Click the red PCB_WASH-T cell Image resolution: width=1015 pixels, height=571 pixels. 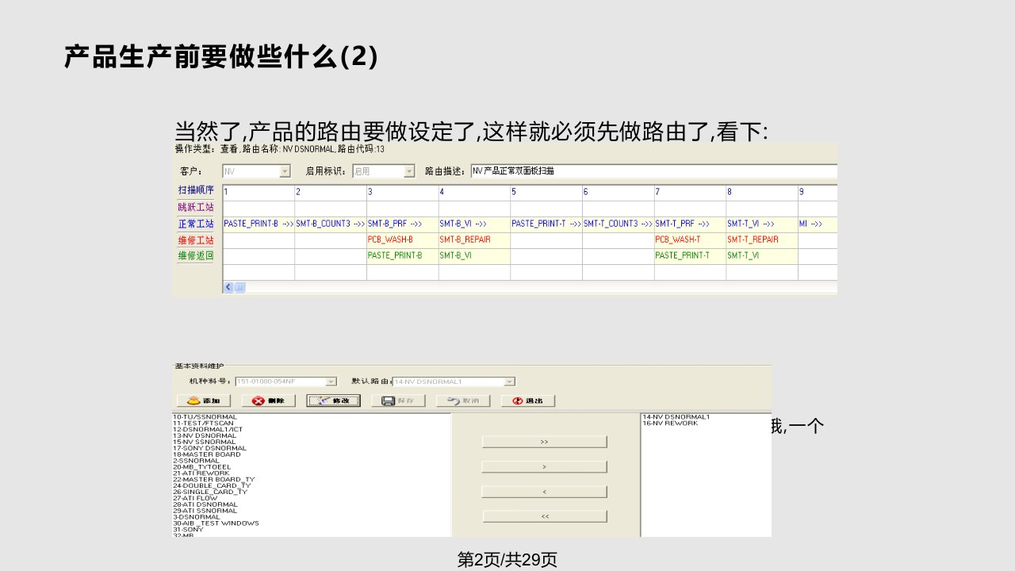pos(690,240)
